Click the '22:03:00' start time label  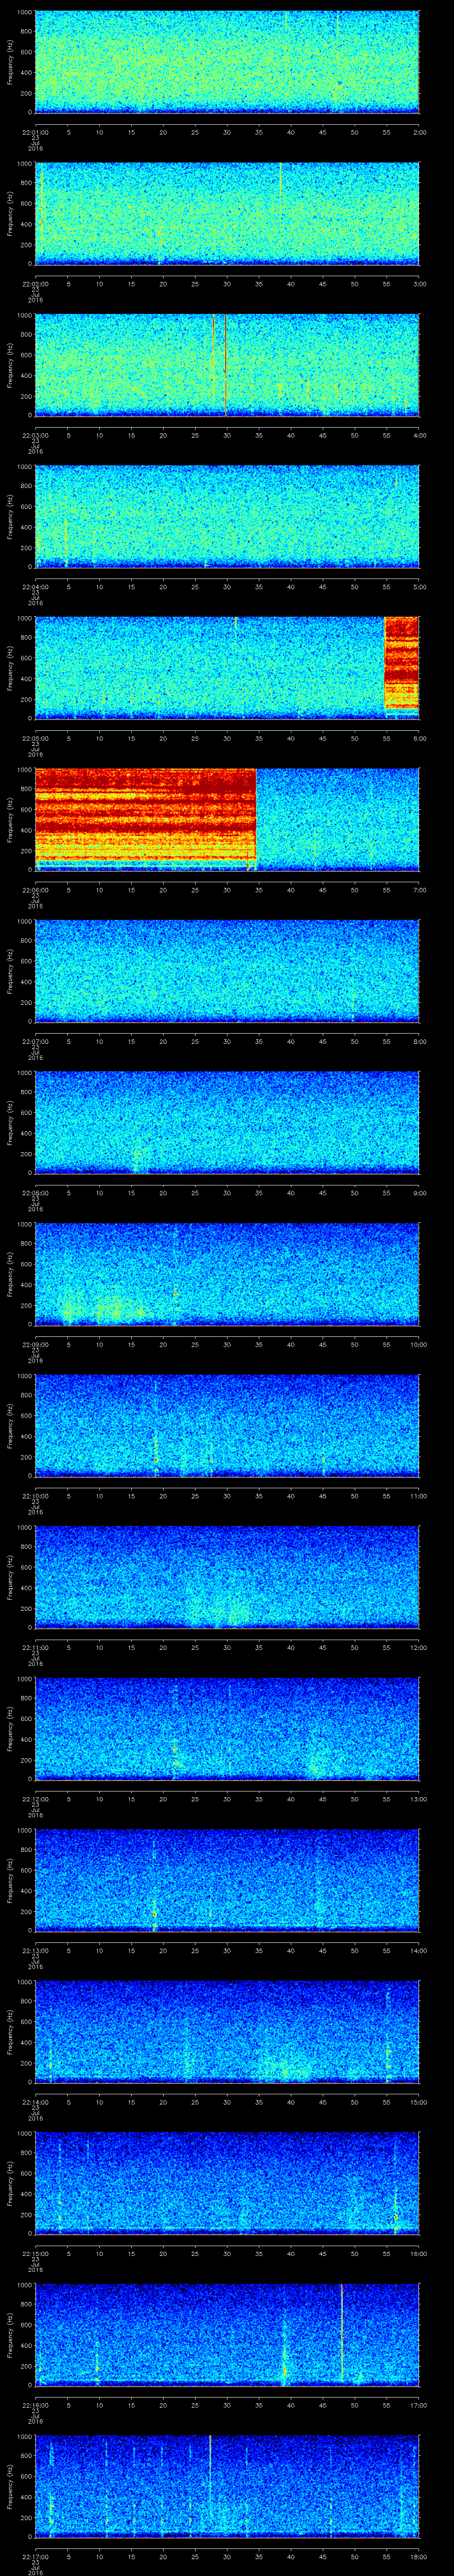(x=35, y=435)
